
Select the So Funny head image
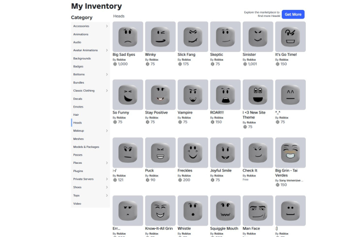128,94
